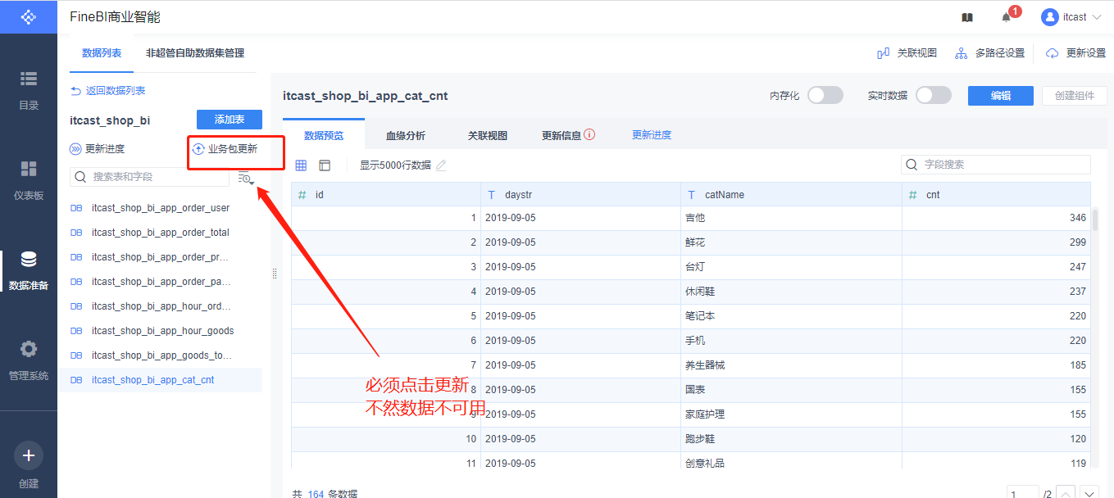Viewport: 1114px width, 498px height.
Task: Open the notification bell icon
Action: click(x=1006, y=17)
